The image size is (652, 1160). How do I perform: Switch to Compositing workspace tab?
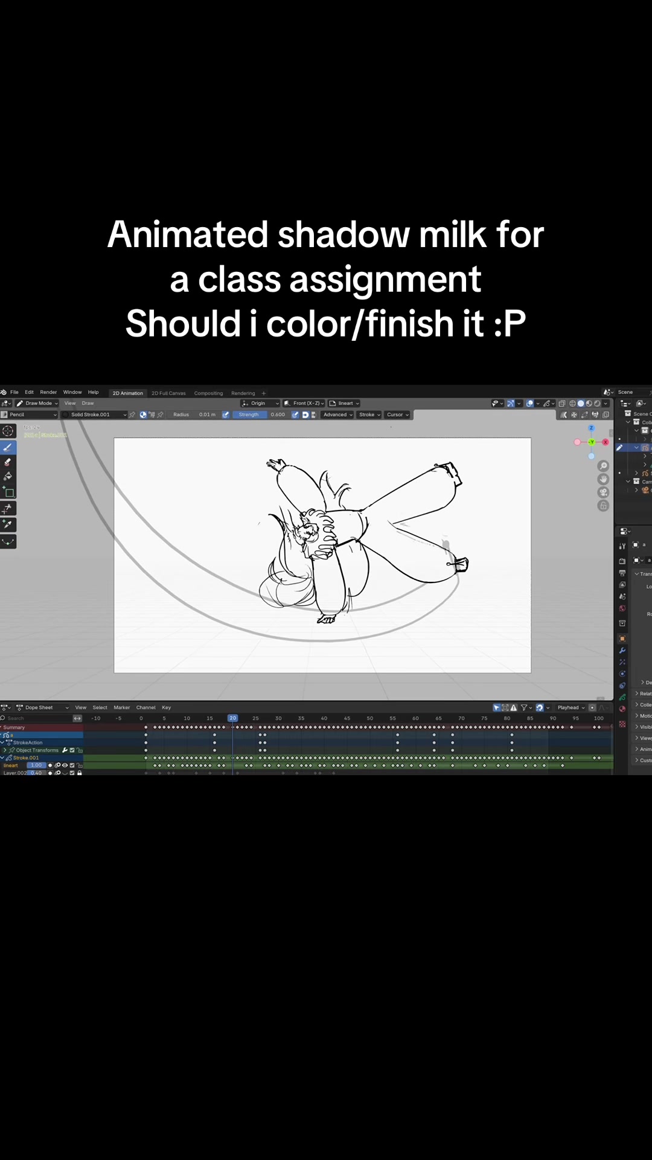click(x=208, y=393)
